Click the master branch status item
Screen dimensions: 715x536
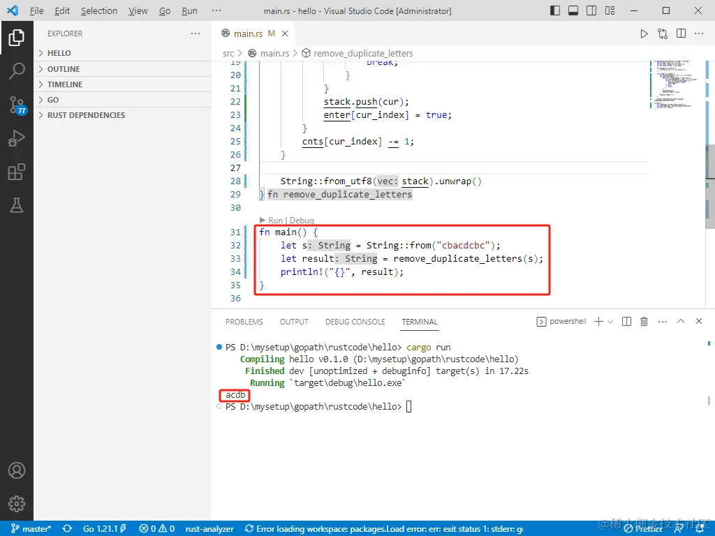pyautogui.click(x=31, y=529)
